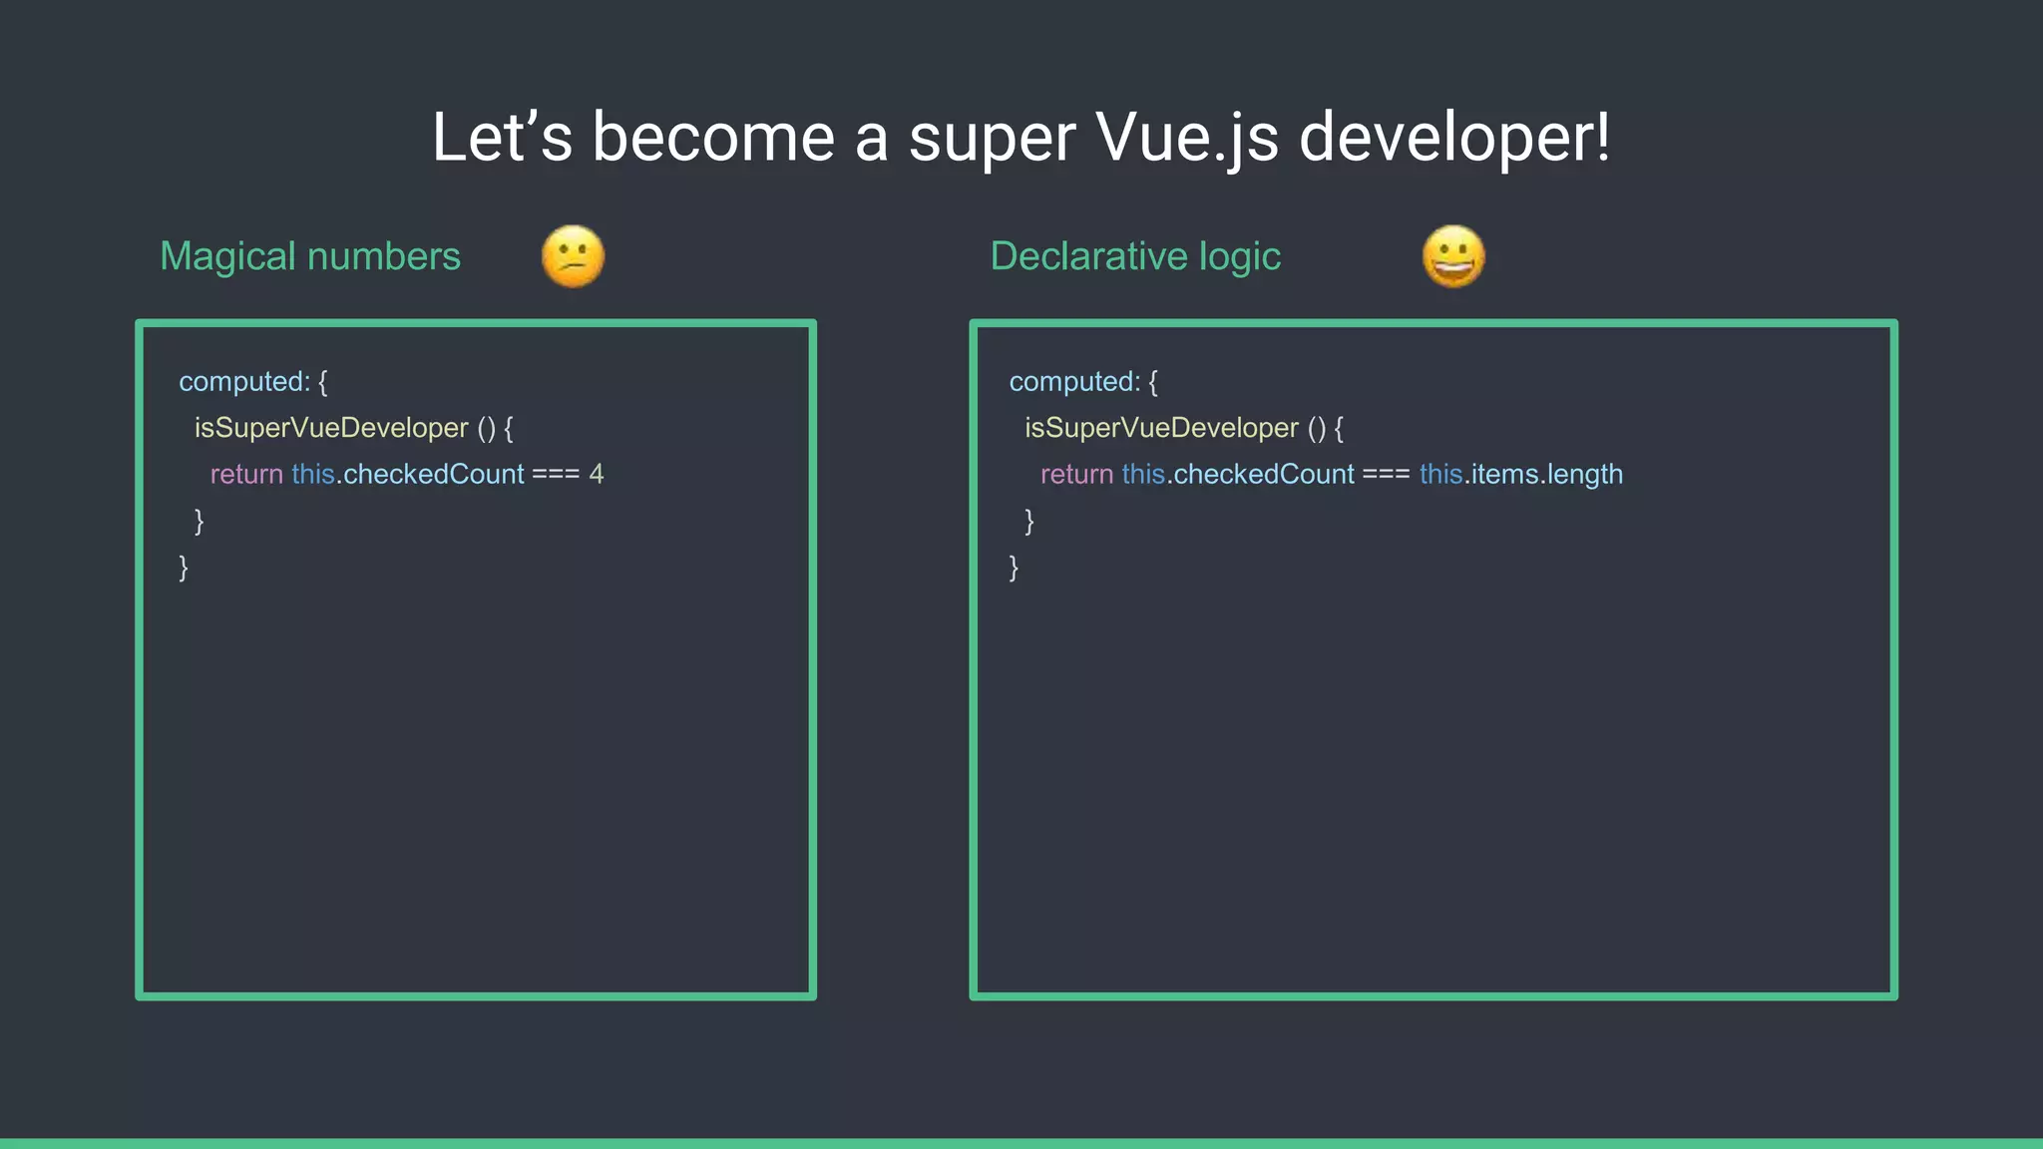Click 'isSuperVueDeveloper () {' in the Magical numbers code box
This screenshot has height=1149, width=2043.
[x=354, y=428]
